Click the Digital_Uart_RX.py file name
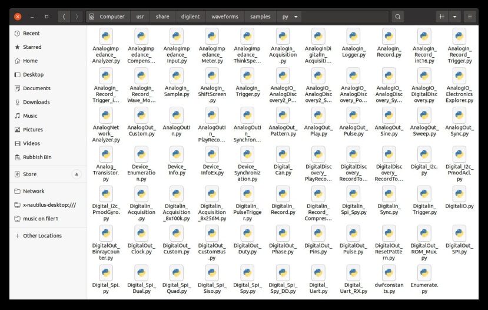This screenshot has width=488, height=310. click(353, 288)
